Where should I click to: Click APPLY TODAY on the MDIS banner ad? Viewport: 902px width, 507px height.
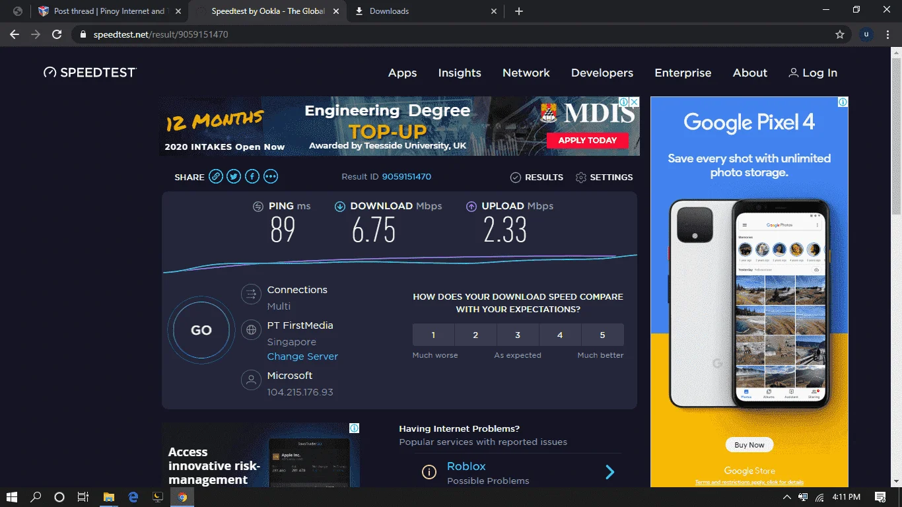click(x=588, y=140)
